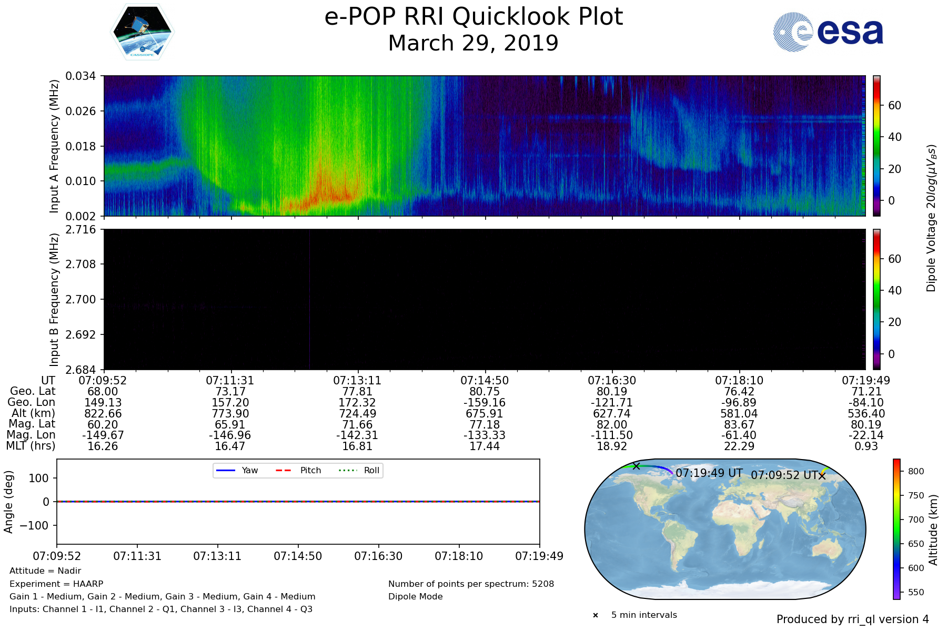Image resolution: width=947 pixels, height=631 pixels.
Task: Click the Experiment = HAARP text
Action: click(56, 584)
